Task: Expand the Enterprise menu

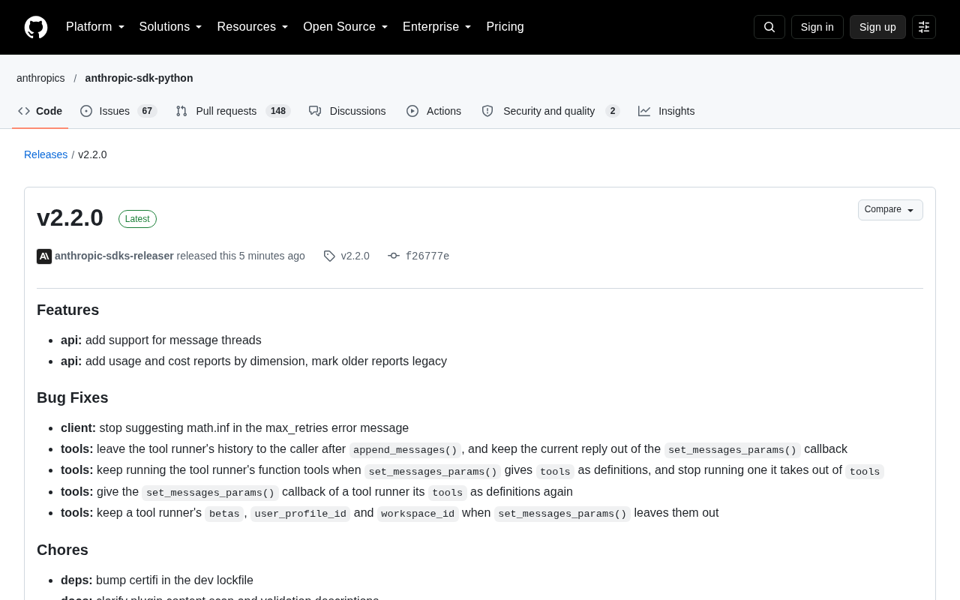Action: point(437,27)
